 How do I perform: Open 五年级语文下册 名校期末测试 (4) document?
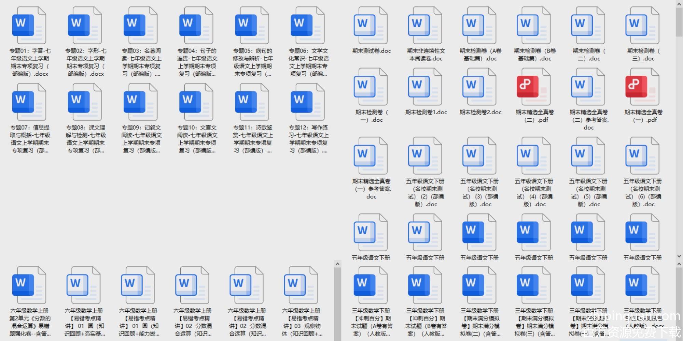pos(533,156)
